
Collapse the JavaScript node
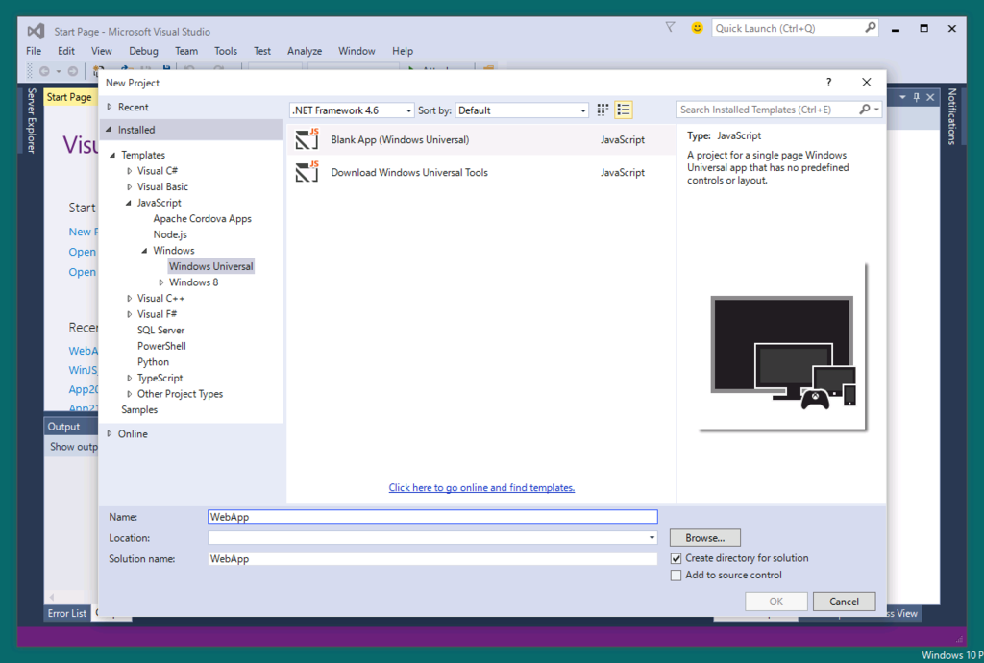(x=129, y=203)
